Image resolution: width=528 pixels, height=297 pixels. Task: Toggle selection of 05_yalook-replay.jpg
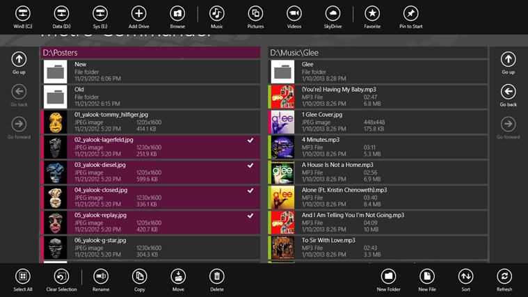tap(250, 216)
